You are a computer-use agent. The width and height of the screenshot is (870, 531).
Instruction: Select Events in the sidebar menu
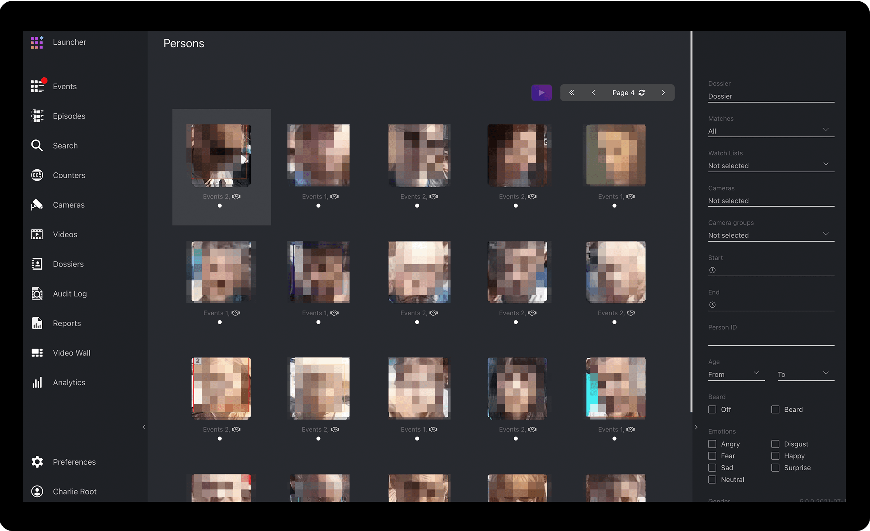(65, 86)
